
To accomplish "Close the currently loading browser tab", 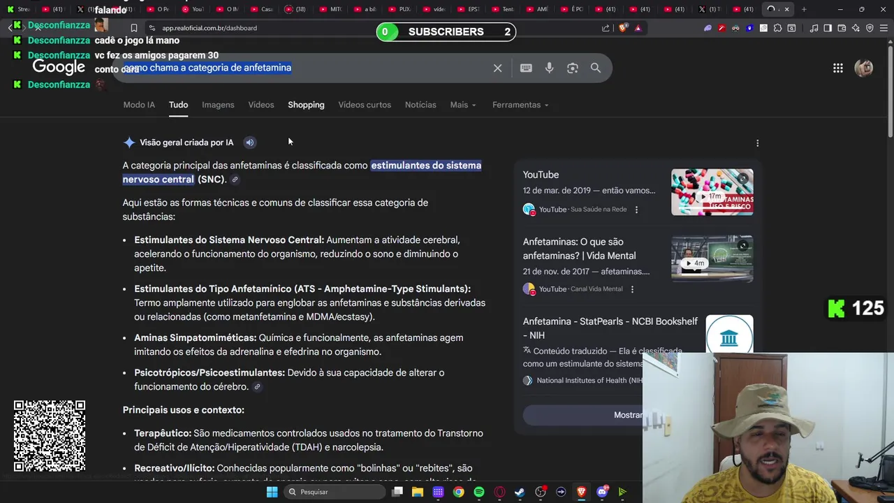I will click(786, 9).
